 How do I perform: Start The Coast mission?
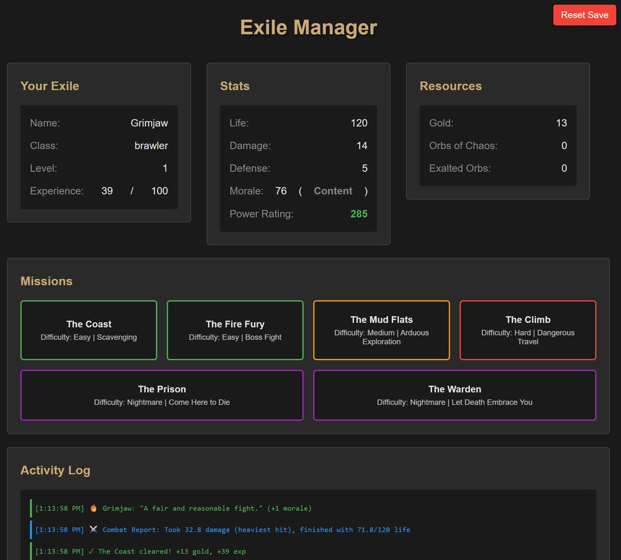89,330
